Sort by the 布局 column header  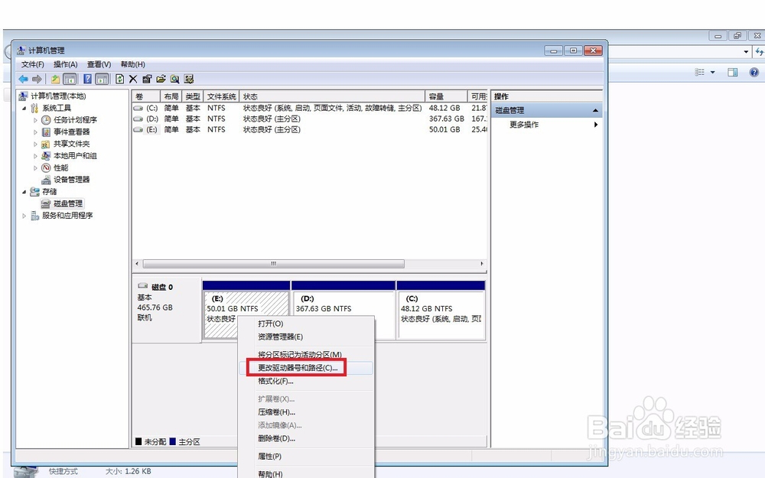click(171, 96)
